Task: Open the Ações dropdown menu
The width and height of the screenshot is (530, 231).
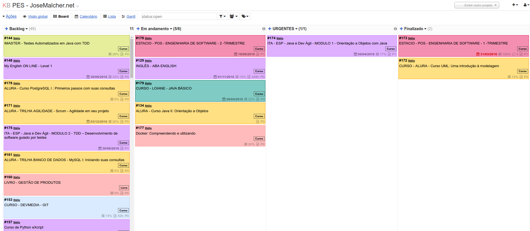Action: pos(10,16)
